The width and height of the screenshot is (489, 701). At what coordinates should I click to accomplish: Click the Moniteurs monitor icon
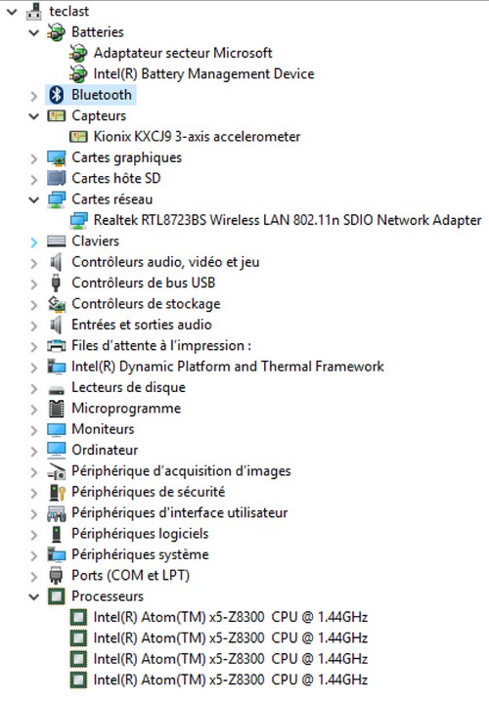click(57, 429)
